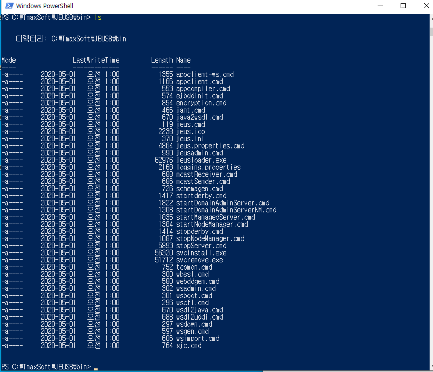Screen dimensions: 433x372
Task: Click file name wsimport.cmd
Action: tap(198, 338)
